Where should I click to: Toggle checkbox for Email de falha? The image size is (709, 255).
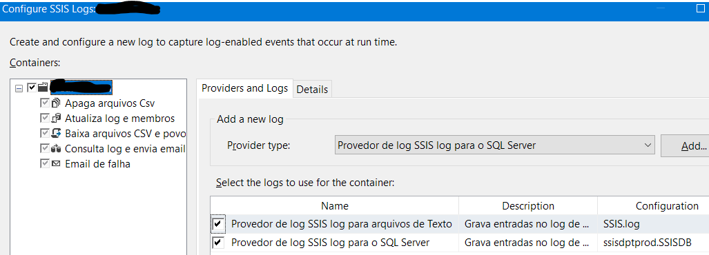point(44,163)
